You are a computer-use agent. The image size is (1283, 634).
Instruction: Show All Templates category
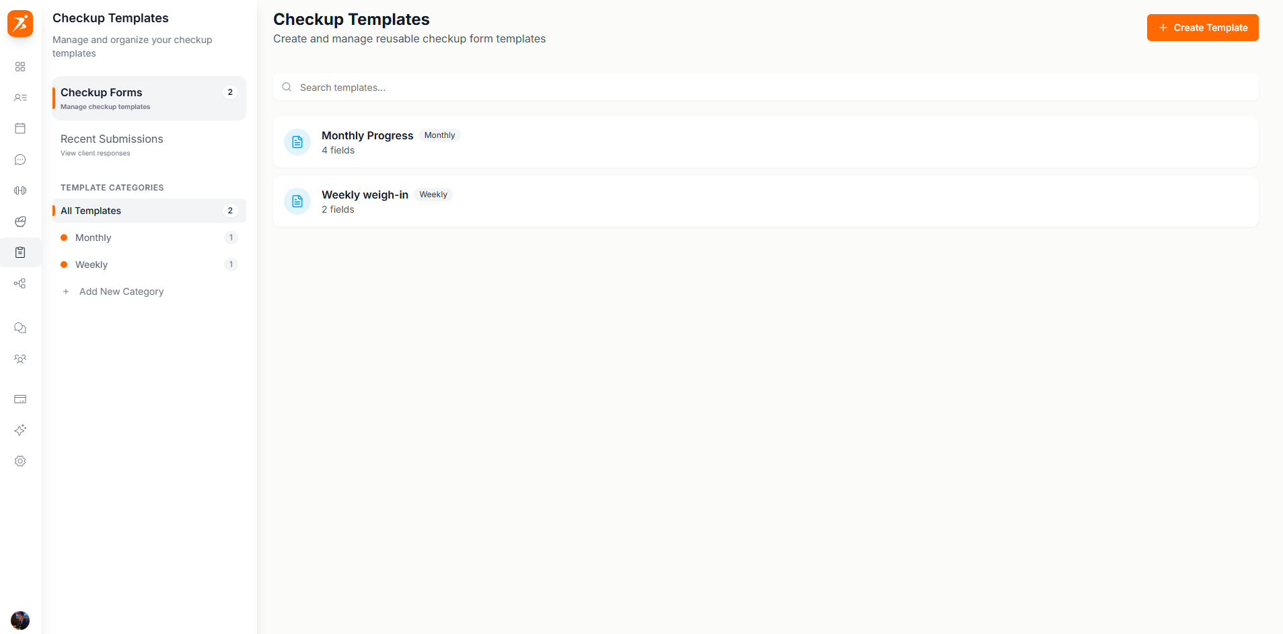point(91,211)
